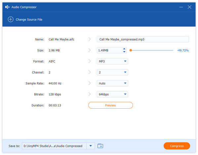
Task: Click the Audio Compressor speaker icon
Action: (7, 7)
